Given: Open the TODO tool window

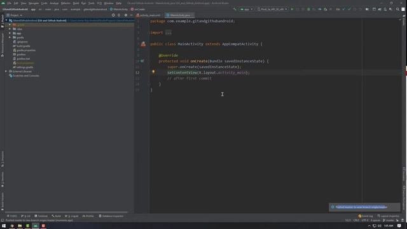Looking at the screenshot, I should point(12,216).
